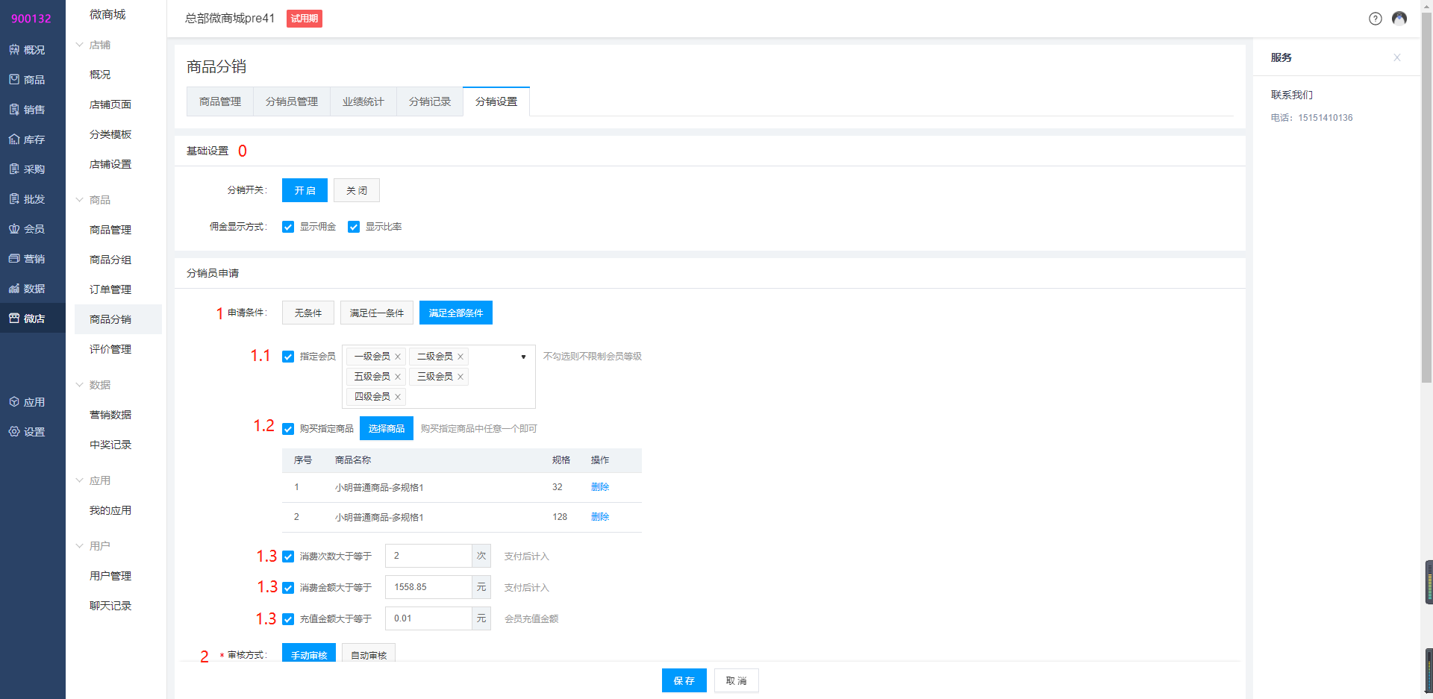Click the help question mark icon
This screenshot has width=1433, height=699.
click(1375, 19)
